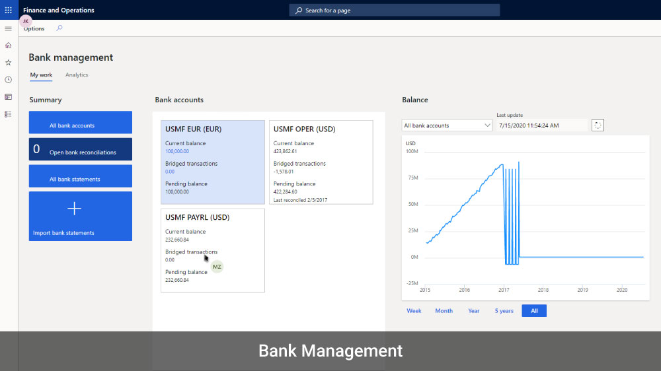
Task: Click the Finance and Operations title
Action: coord(59,10)
